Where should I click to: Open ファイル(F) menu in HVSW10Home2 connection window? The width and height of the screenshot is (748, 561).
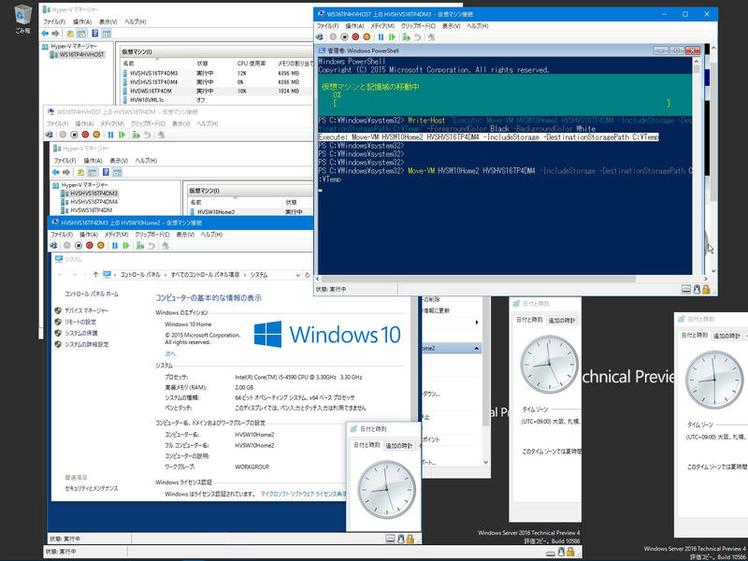(x=62, y=235)
